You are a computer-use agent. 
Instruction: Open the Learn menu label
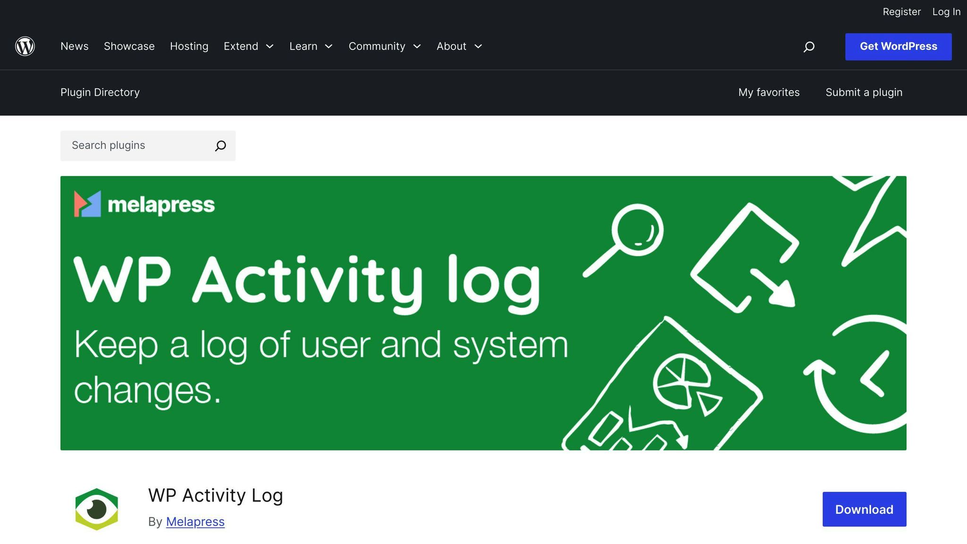[303, 46]
